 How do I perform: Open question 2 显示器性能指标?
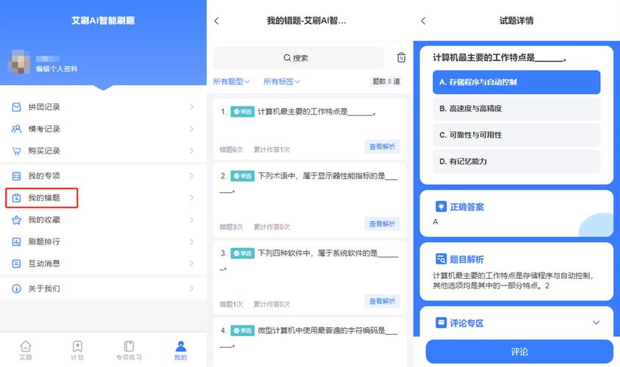pos(310,200)
